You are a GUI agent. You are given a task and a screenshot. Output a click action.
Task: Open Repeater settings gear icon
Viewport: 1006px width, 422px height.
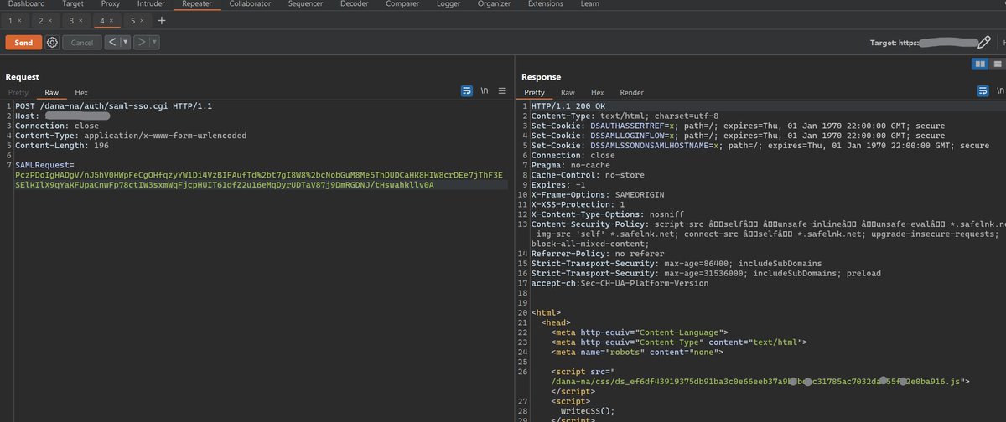click(x=52, y=42)
